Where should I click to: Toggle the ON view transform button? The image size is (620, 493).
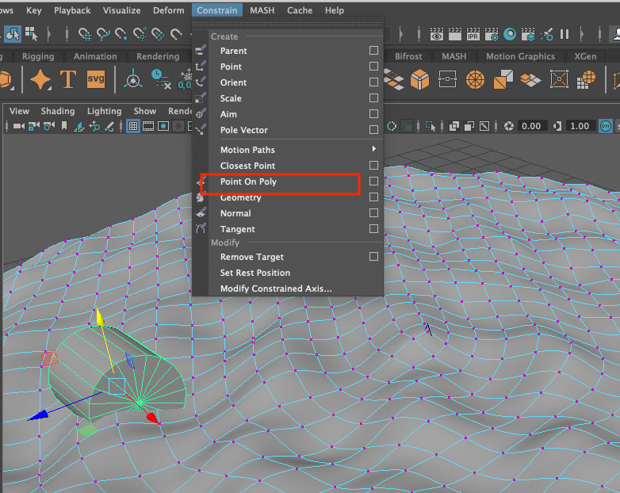pos(606,126)
